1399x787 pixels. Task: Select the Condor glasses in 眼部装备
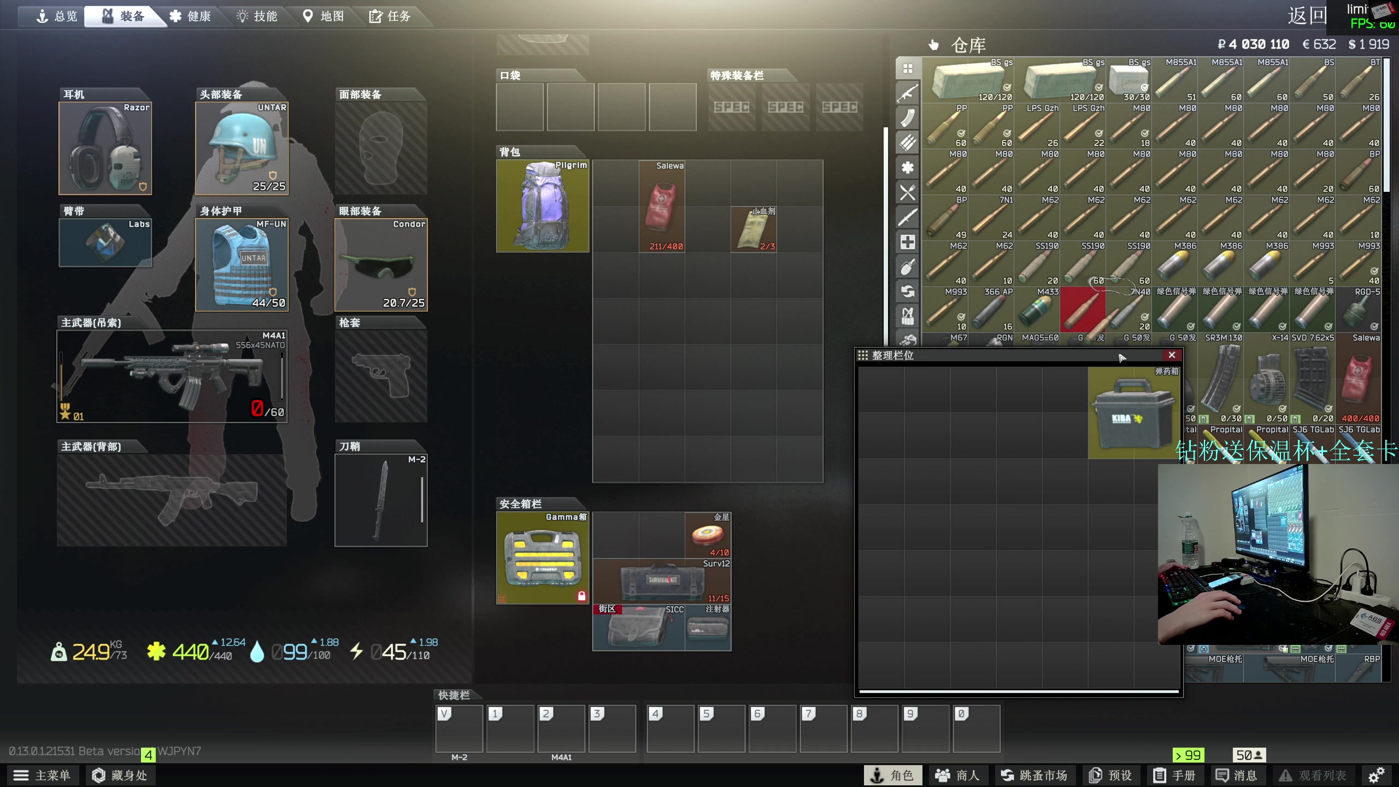381,265
